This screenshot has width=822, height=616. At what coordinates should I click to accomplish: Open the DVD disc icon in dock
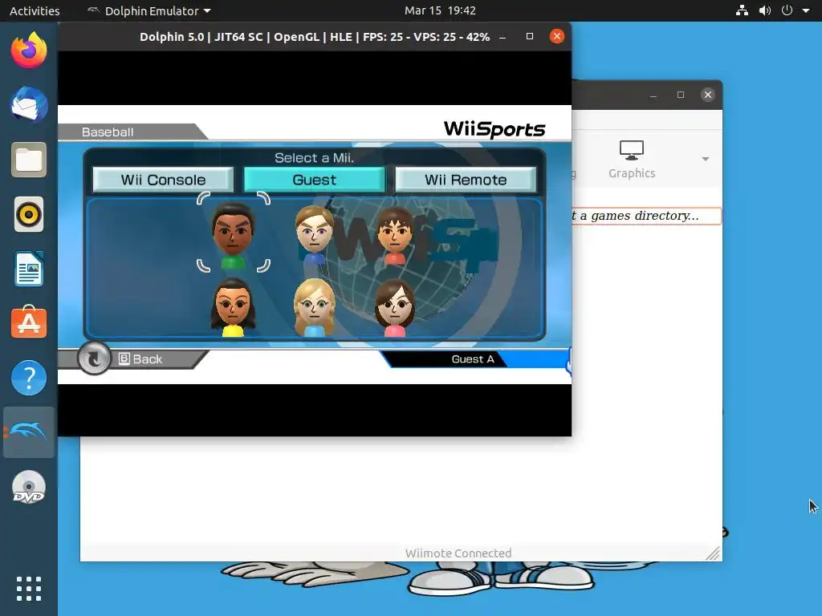pos(29,487)
